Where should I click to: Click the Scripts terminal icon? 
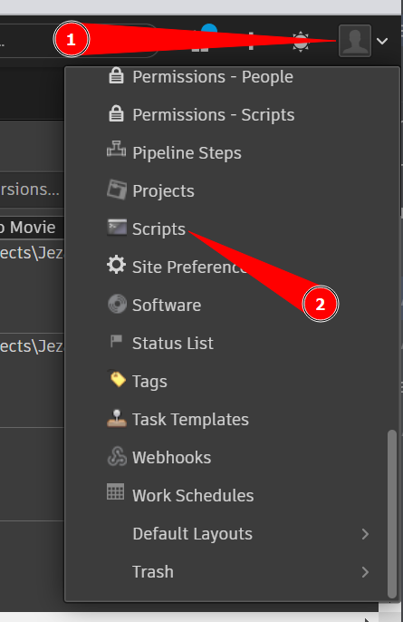point(117,228)
